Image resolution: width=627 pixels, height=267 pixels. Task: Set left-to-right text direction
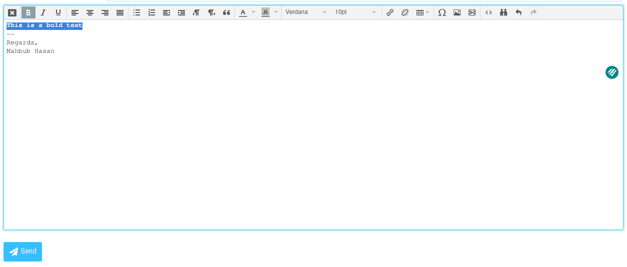coord(196,12)
